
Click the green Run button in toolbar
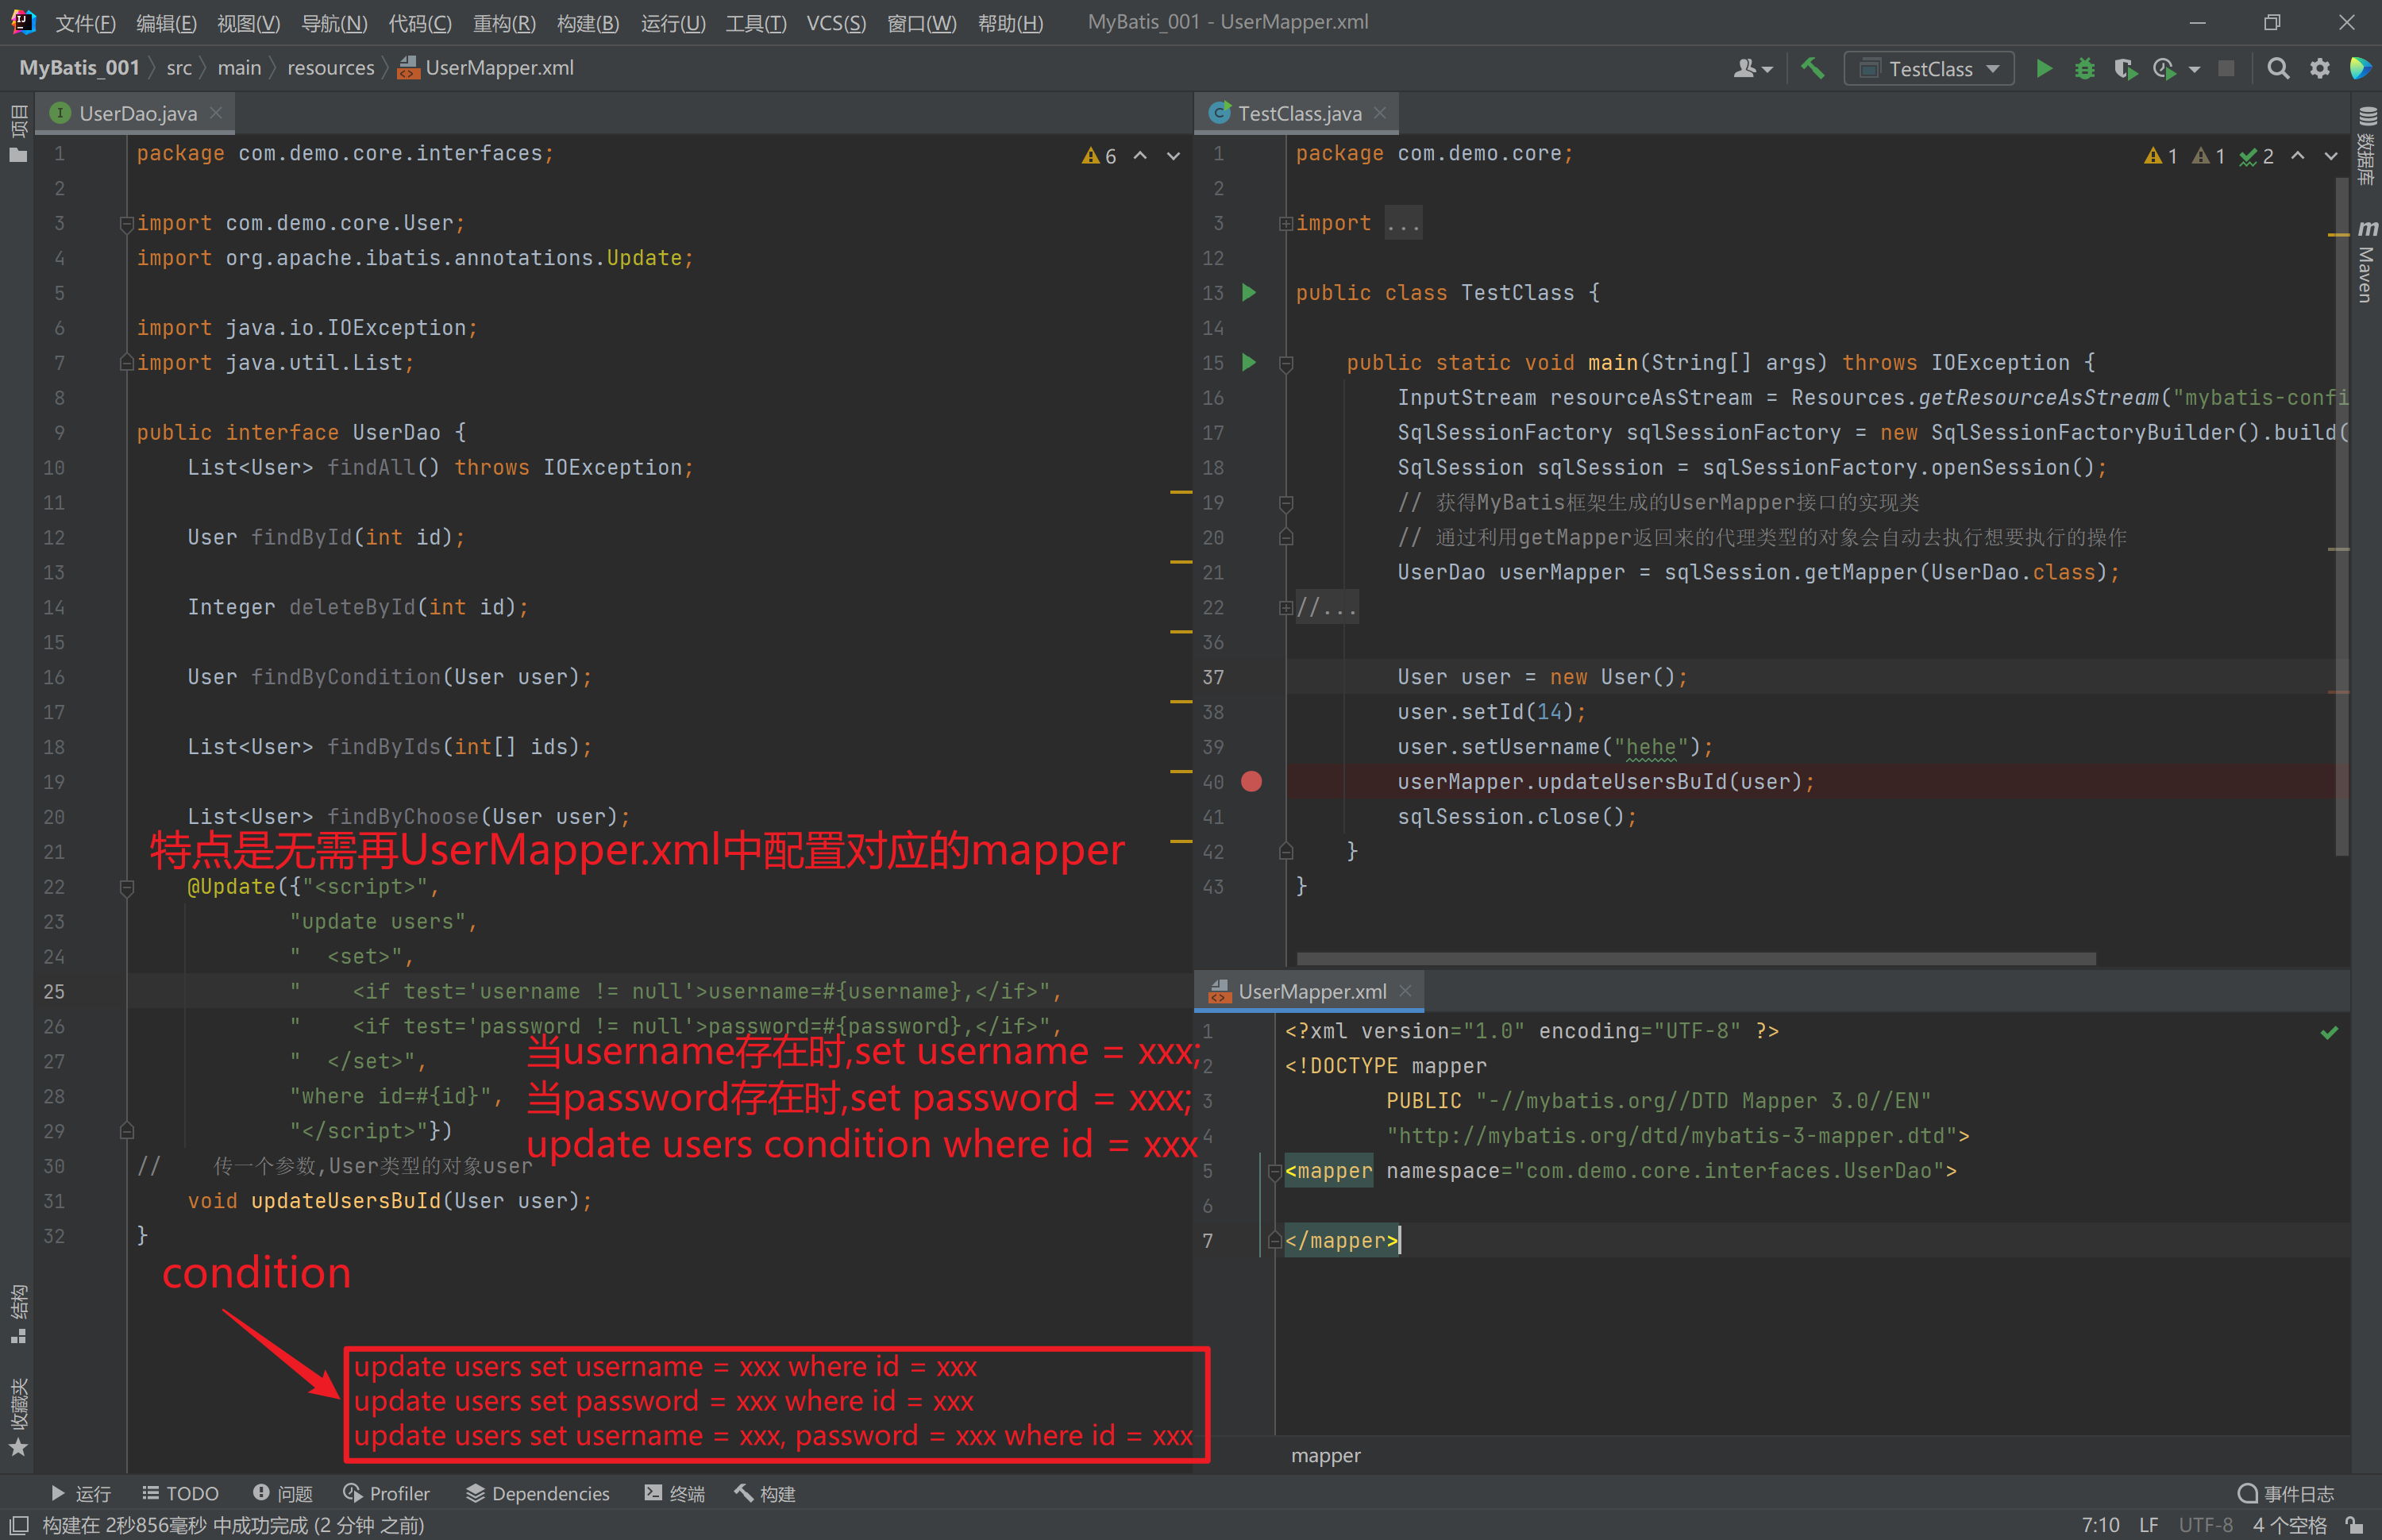click(x=2044, y=68)
